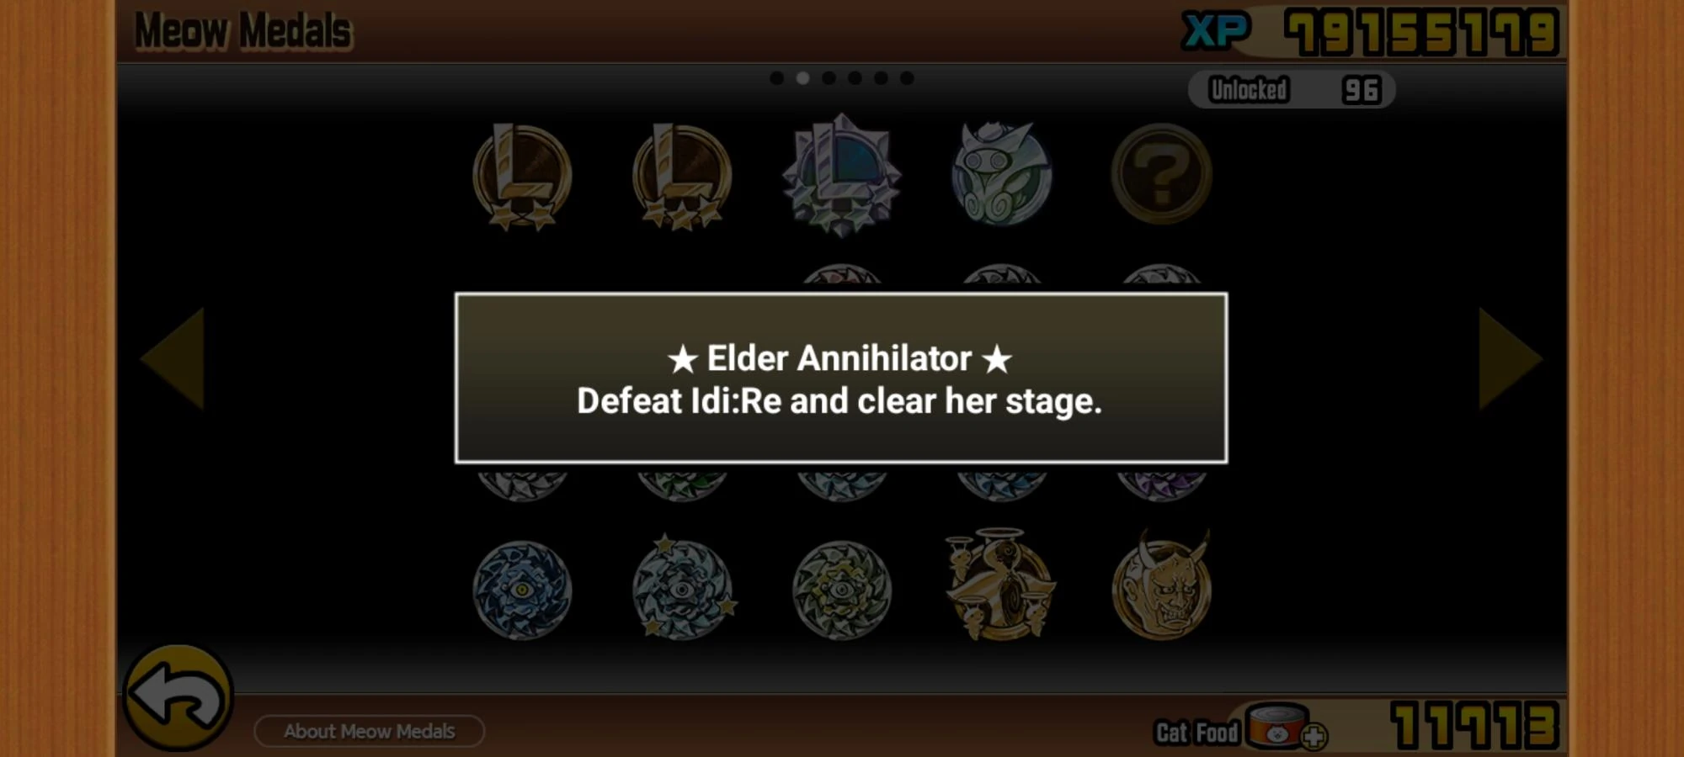Jump to first page indicator dot
This screenshot has width=1684, height=757.
coord(776,78)
